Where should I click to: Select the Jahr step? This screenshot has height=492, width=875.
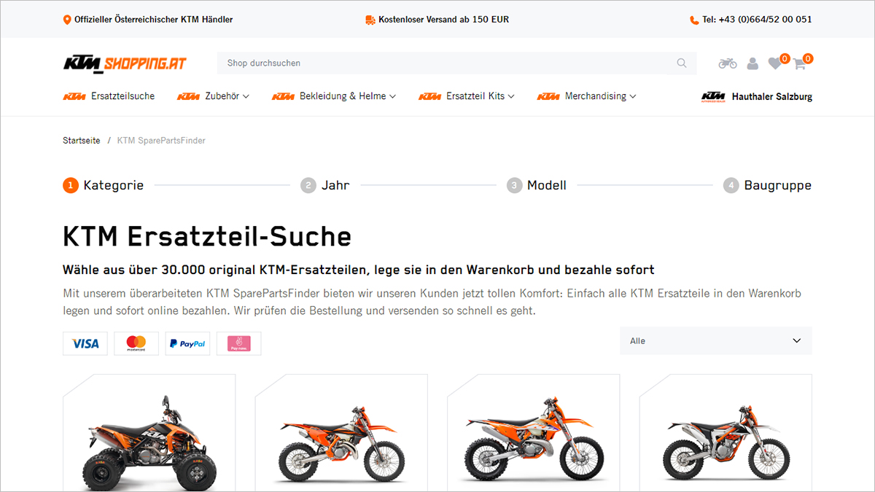325,185
